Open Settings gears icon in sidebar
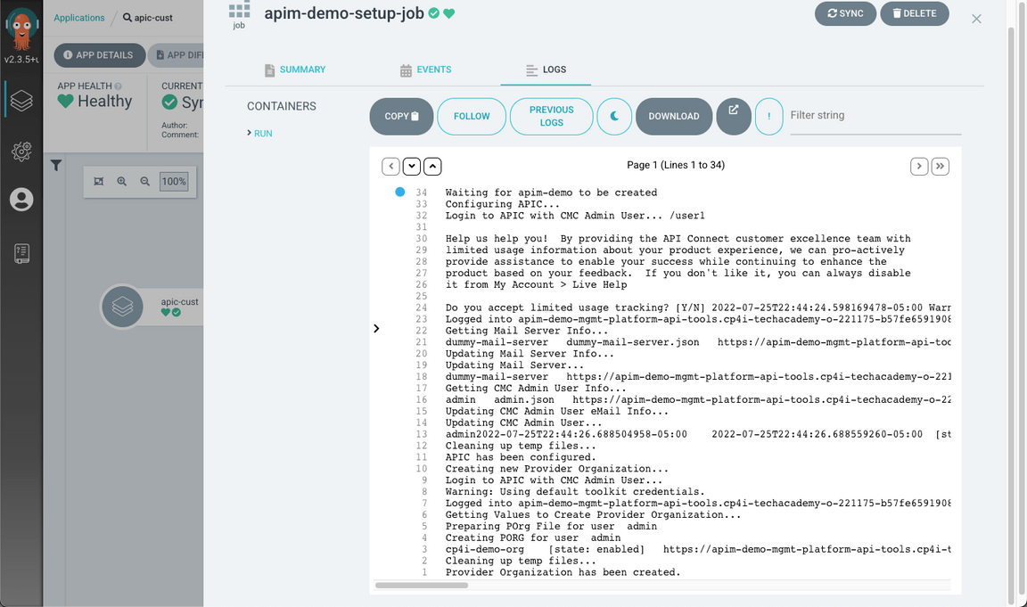Image resolution: width=1027 pixels, height=607 pixels. tap(21, 152)
